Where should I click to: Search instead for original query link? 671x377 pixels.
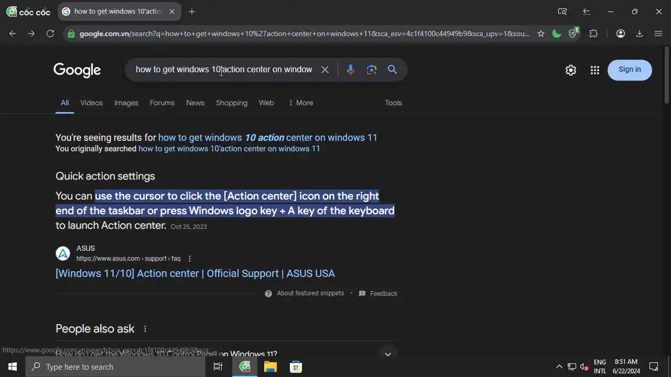pyautogui.click(x=229, y=149)
